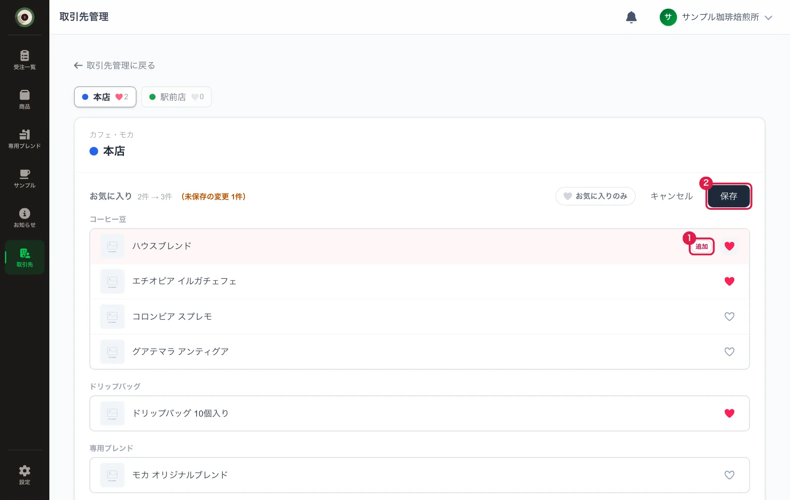Save changes with 保存 button
The image size is (790, 500).
coord(729,196)
